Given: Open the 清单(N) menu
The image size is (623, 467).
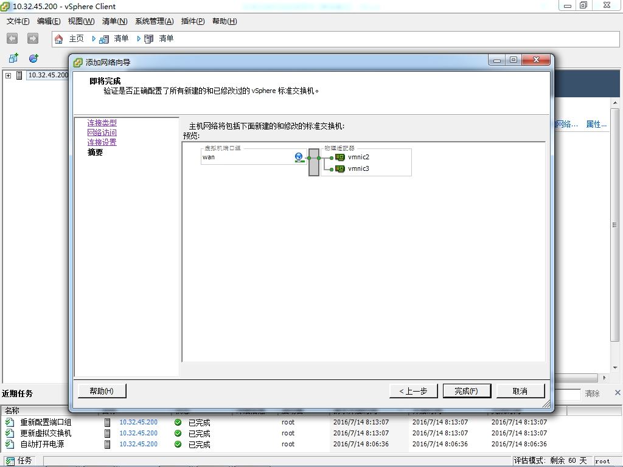Looking at the screenshot, I should pos(115,21).
